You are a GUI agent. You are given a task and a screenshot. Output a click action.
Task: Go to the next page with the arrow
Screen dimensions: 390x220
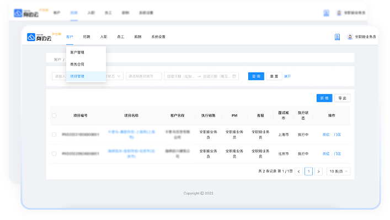[318, 171]
